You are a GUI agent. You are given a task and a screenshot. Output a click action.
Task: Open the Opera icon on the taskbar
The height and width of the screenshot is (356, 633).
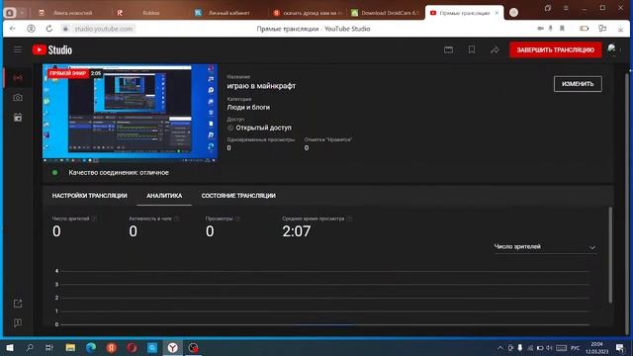click(132, 347)
